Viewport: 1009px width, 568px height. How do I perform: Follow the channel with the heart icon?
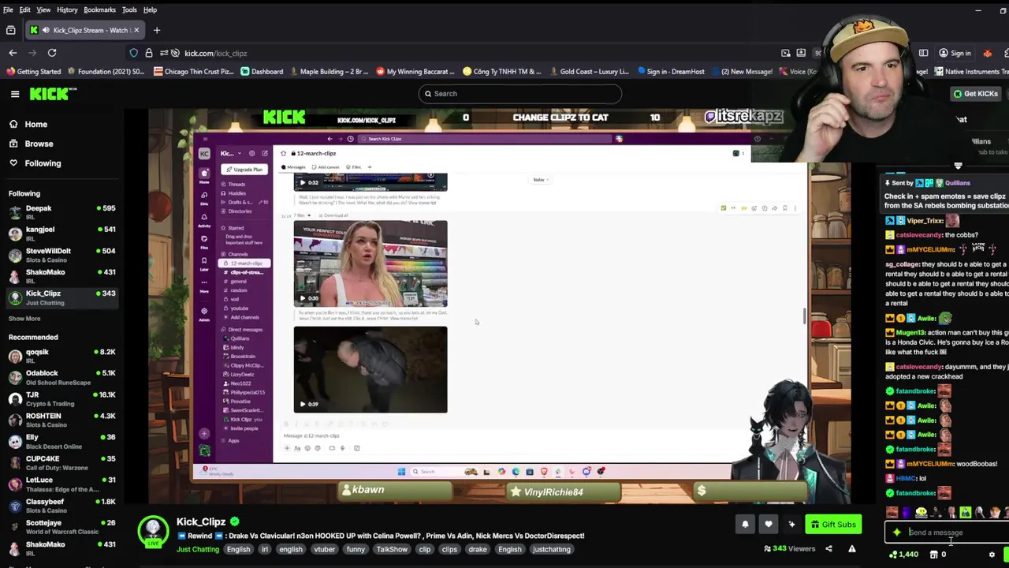(769, 524)
